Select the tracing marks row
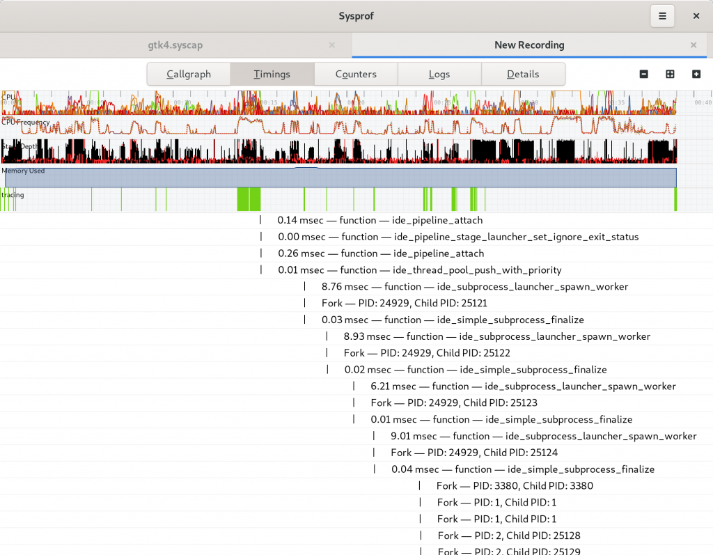Image resolution: width=713 pixels, height=555 pixels. click(x=356, y=200)
